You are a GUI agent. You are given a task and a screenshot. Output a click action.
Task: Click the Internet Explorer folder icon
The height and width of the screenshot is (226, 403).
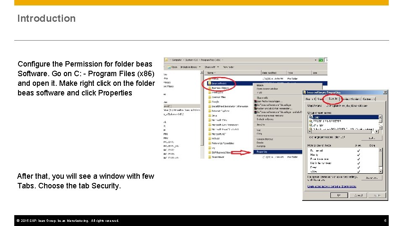[209, 111]
